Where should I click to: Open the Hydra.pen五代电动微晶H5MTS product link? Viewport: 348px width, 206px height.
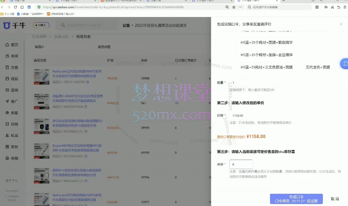[x=77, y=71]
